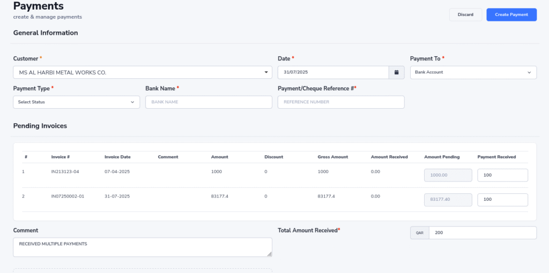Screen dimensions: 549x273
Task: Open the Payment To dropdown
Action: tap(473, 72)
